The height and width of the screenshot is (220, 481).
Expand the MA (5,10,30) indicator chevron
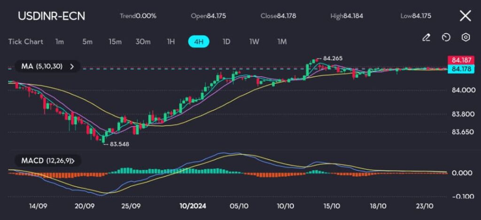pos(72,66)
